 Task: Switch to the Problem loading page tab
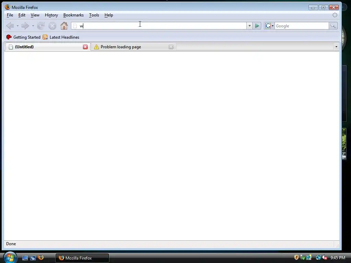click(133, 47)
